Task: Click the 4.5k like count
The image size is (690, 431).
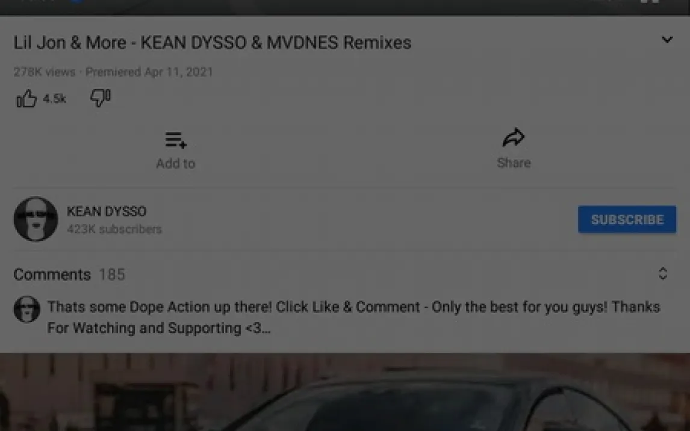Action: tap(55, 99)
